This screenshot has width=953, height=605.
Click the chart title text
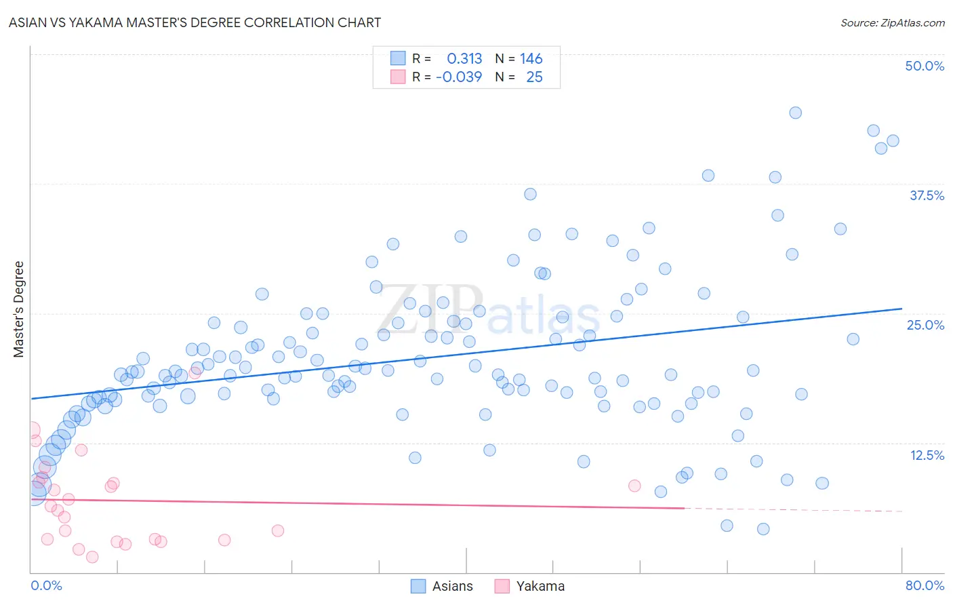195,22
